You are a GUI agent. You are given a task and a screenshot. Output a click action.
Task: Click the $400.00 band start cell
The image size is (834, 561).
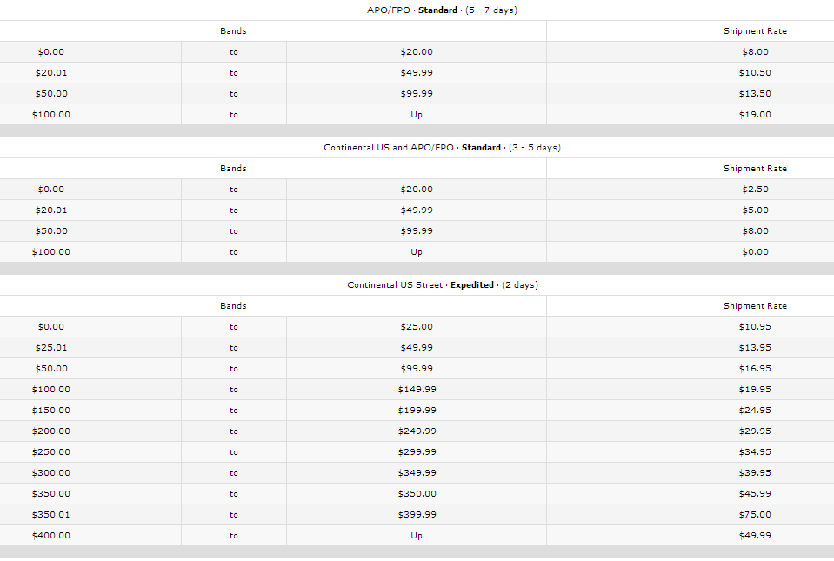tap(51, 536)
